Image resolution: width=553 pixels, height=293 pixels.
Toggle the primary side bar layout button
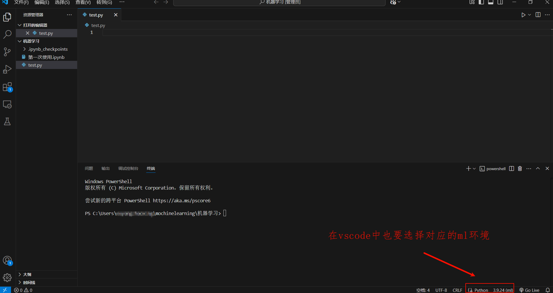(x=481, y=2)
